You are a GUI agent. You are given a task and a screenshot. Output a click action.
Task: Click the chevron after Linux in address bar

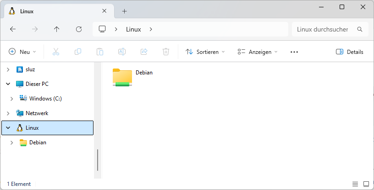151,30
